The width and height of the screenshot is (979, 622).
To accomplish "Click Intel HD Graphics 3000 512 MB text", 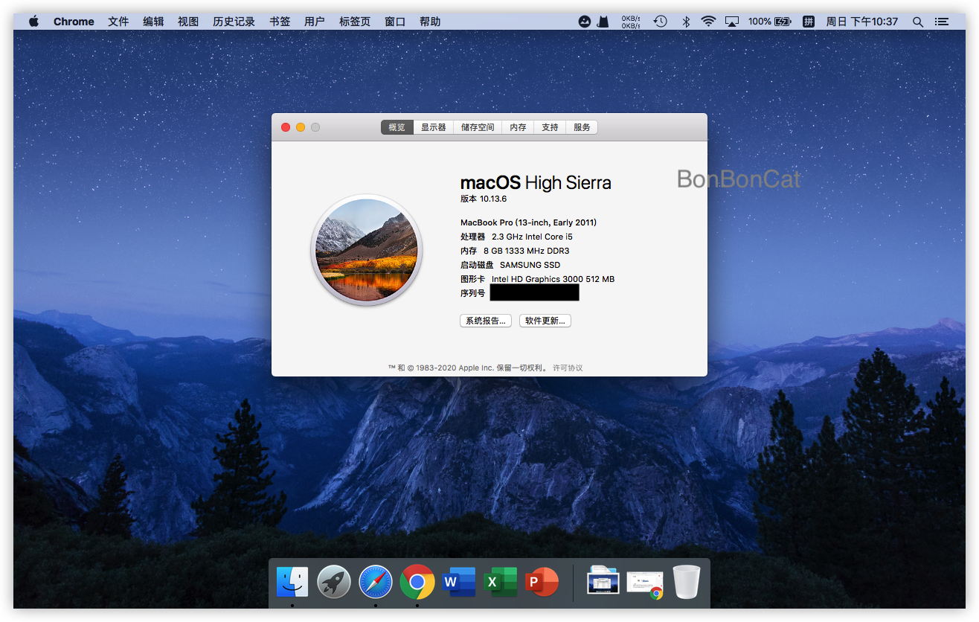I will tap(553, 279).
